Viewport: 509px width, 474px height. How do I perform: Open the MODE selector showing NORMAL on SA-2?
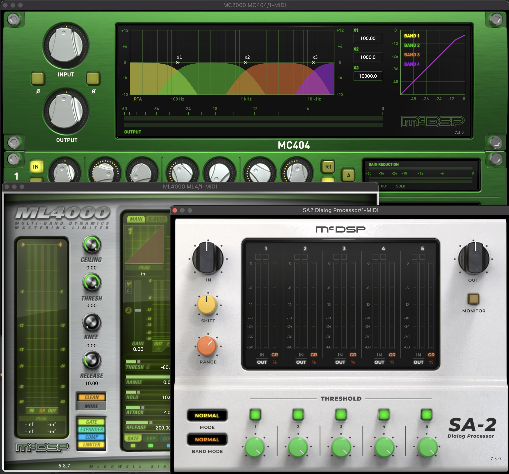coord(207,416)
